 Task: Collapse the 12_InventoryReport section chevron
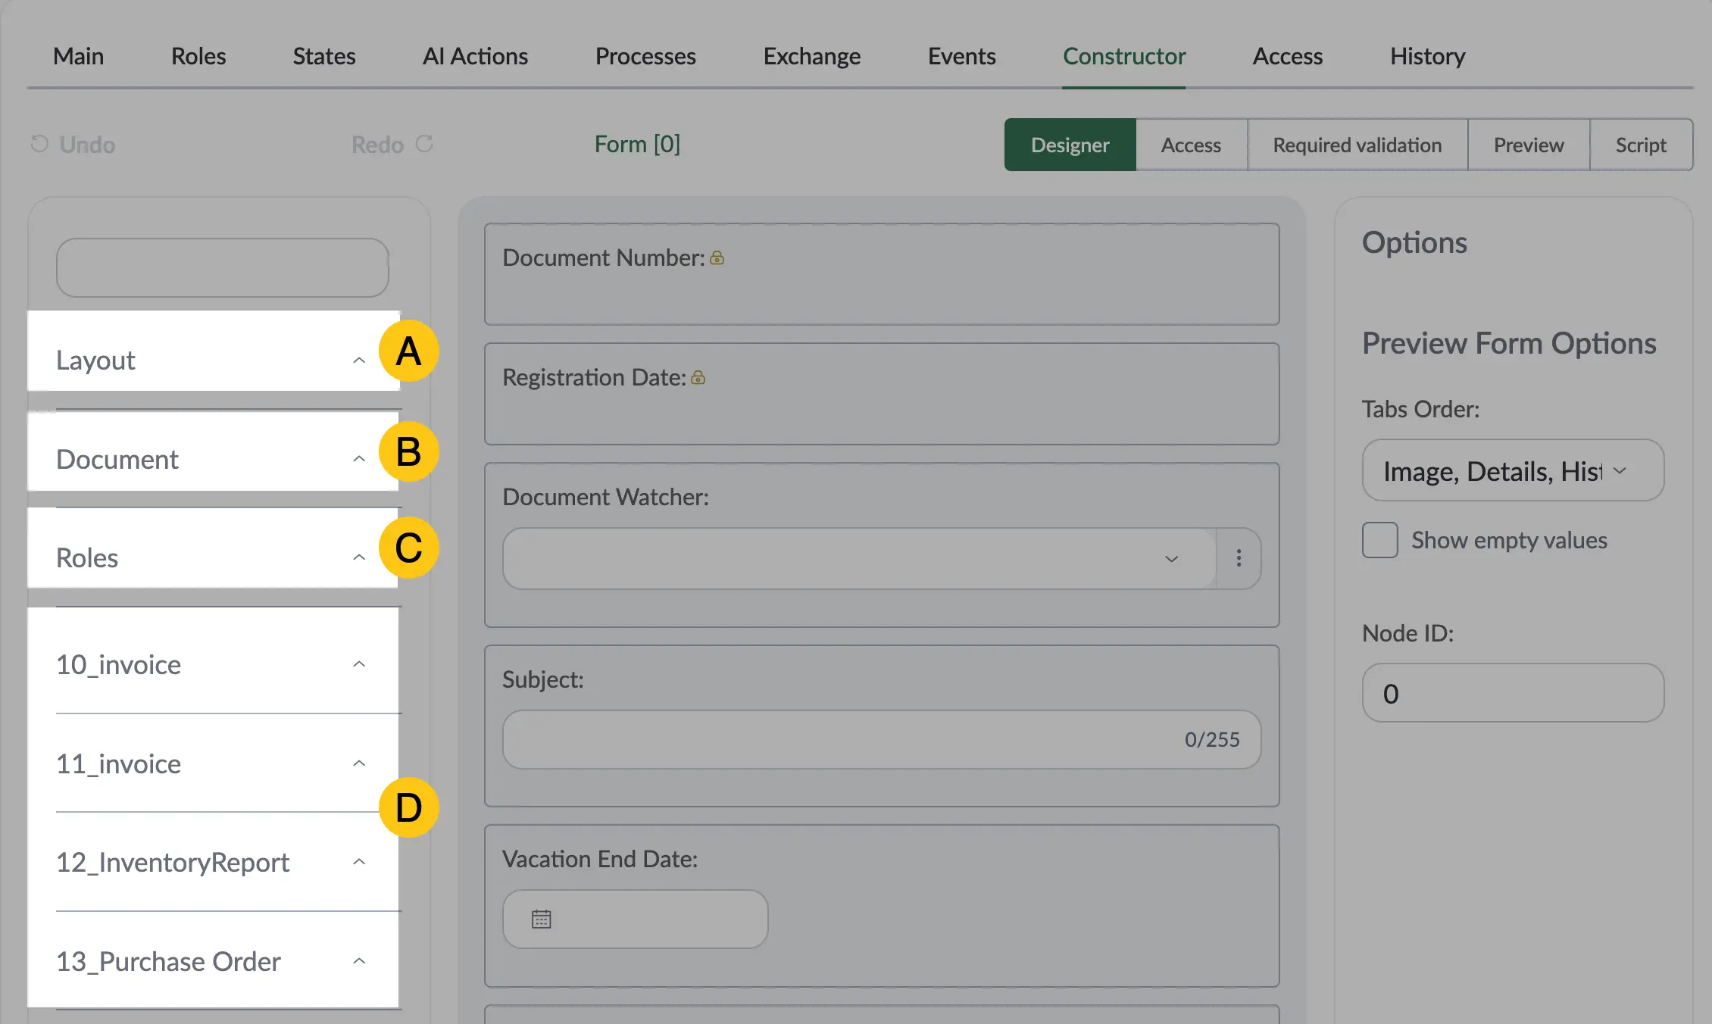(359, 862)
